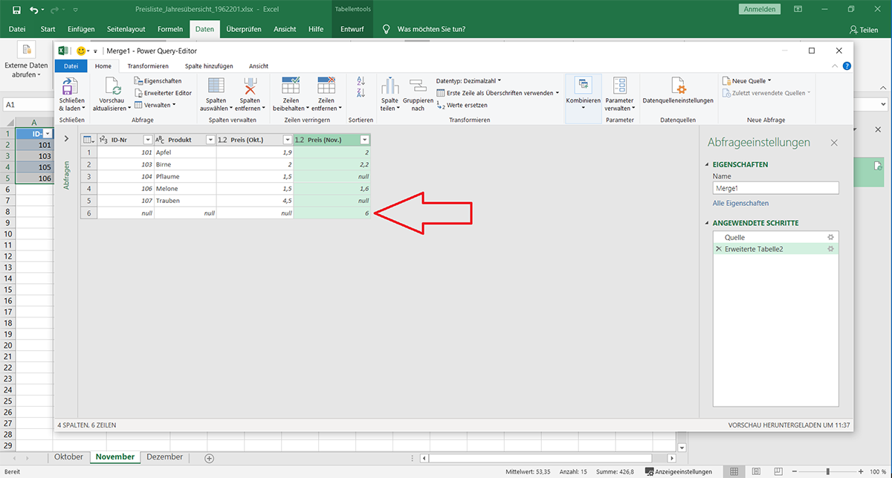Click the ABC type icon of Produkt
This screenshot has height=478, width=892.
point(159,140)
